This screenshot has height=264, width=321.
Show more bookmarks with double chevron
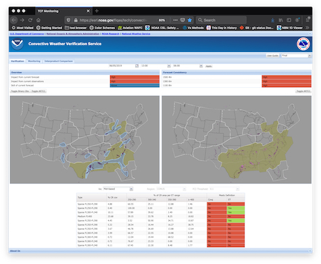click(307, 28)
